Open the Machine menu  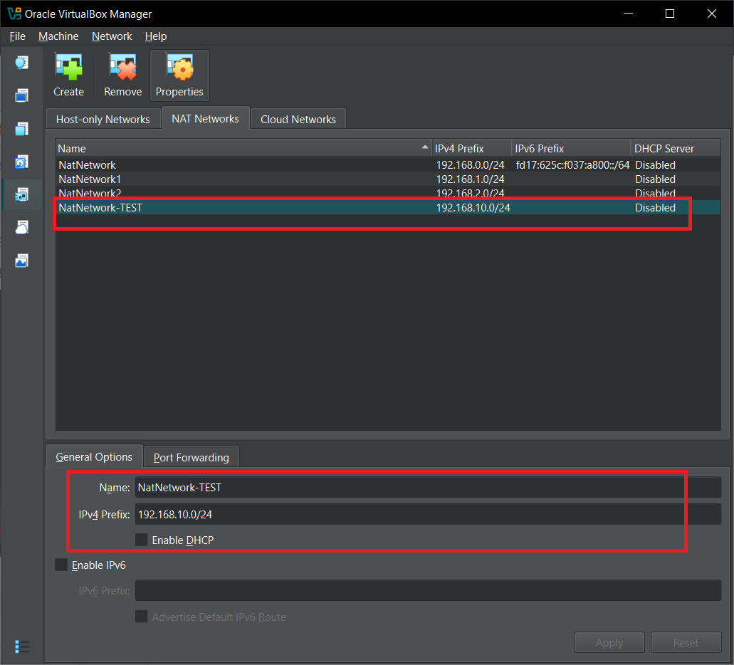[x=58, y=36]
